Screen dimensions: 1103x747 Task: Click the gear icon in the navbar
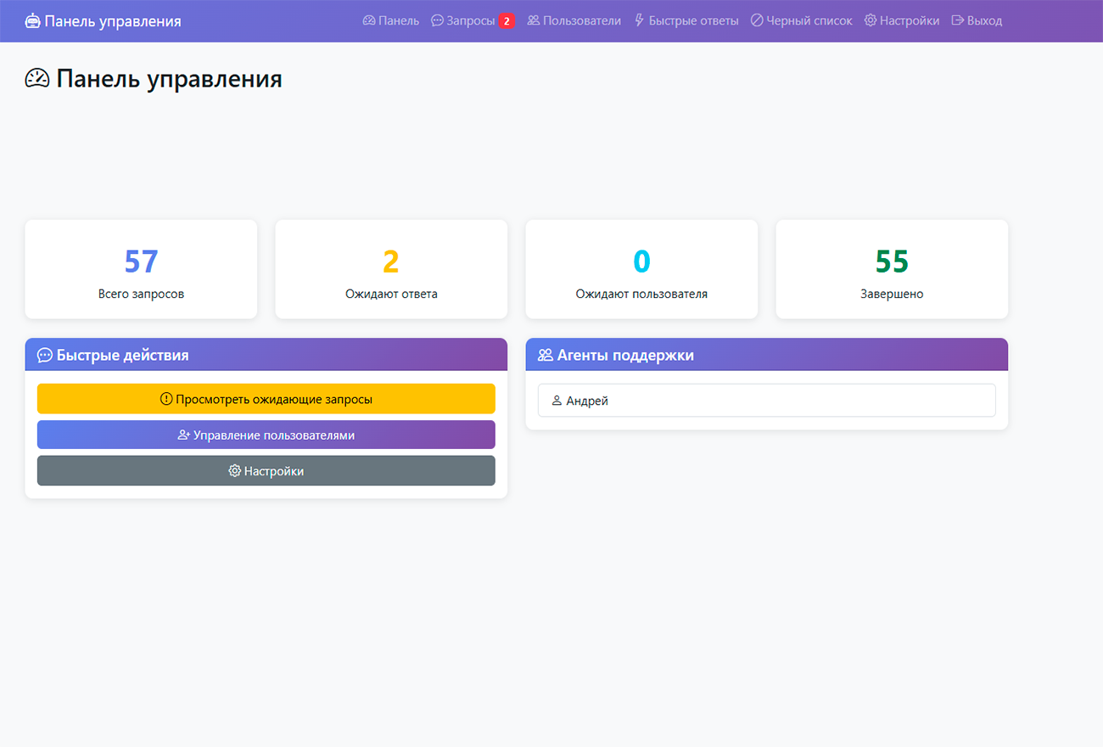click(871, 20)
